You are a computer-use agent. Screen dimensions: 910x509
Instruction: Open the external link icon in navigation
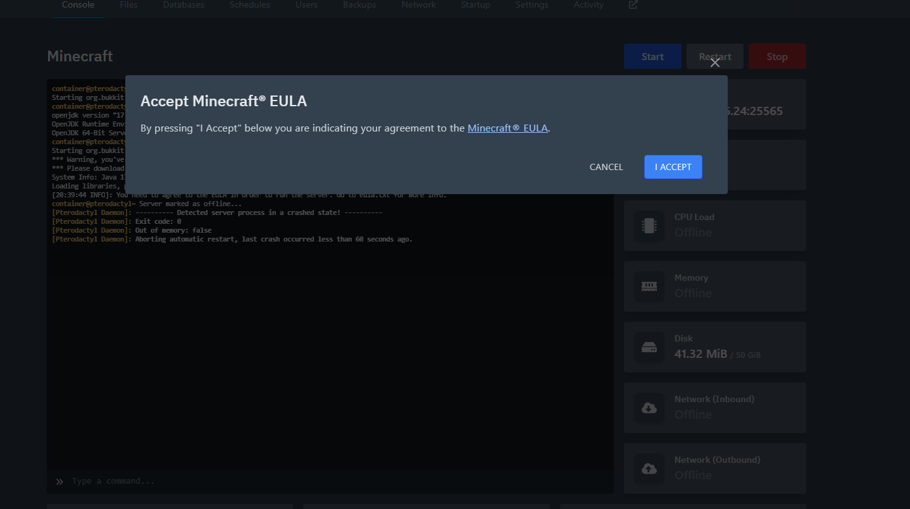[633, 5]
